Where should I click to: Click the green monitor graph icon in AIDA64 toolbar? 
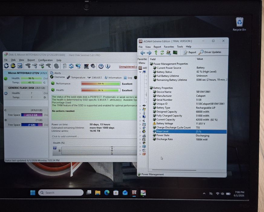[x=175, y=53]
